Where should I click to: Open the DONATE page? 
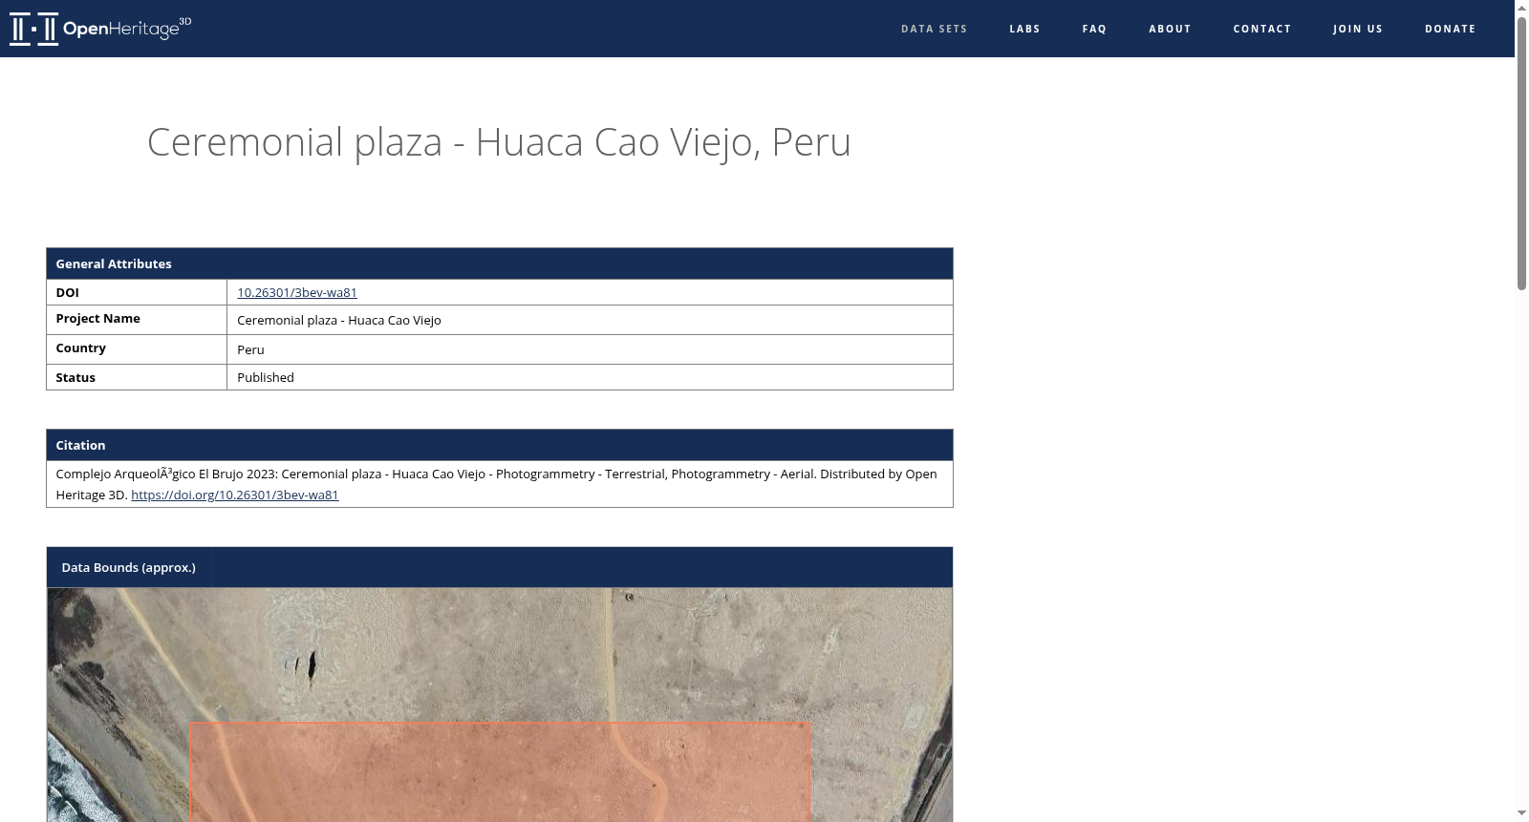click(1450, 29)
